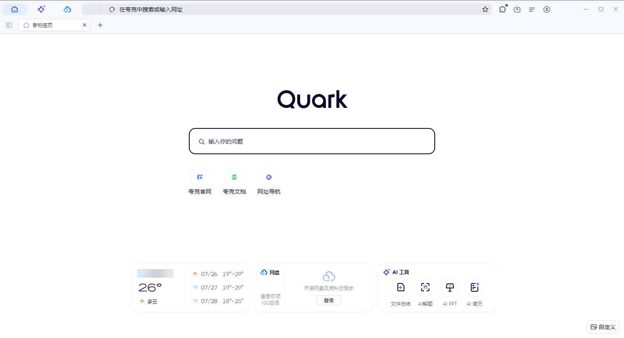Click the 自定义 customize button
624x338 pixels.
pos(603,327)
